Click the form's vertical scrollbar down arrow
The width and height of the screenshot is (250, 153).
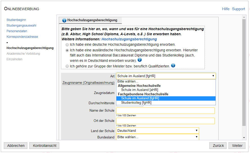[x=244, y=137]
